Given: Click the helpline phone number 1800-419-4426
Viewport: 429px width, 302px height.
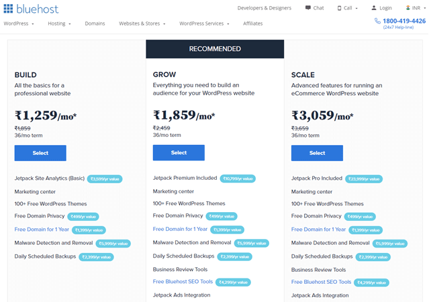Looking at the screenshot, I should click(403, 21).
